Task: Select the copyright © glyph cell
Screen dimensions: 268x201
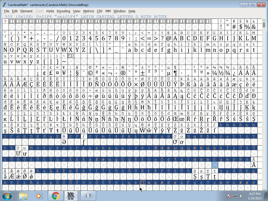Action: [90, 73]
